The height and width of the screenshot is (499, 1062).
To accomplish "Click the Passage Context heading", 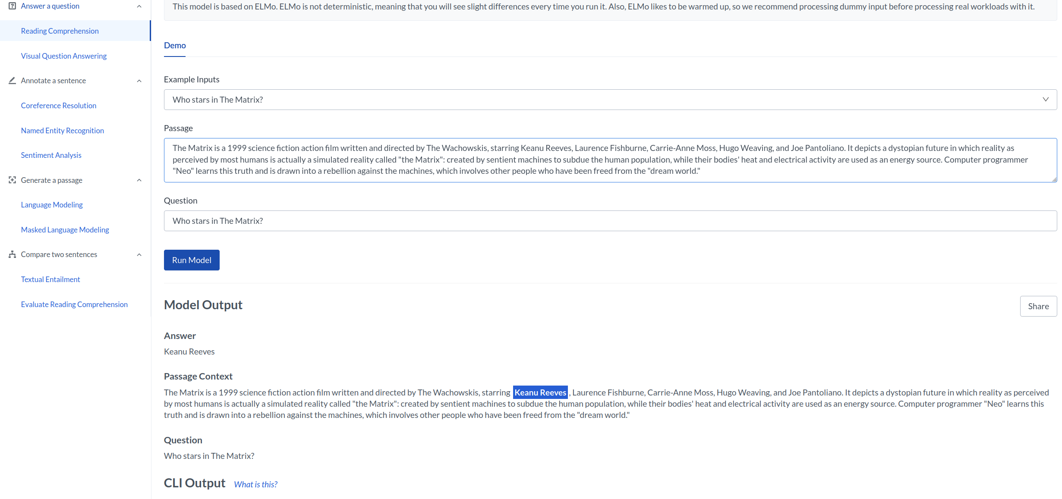I will point(198,377).
